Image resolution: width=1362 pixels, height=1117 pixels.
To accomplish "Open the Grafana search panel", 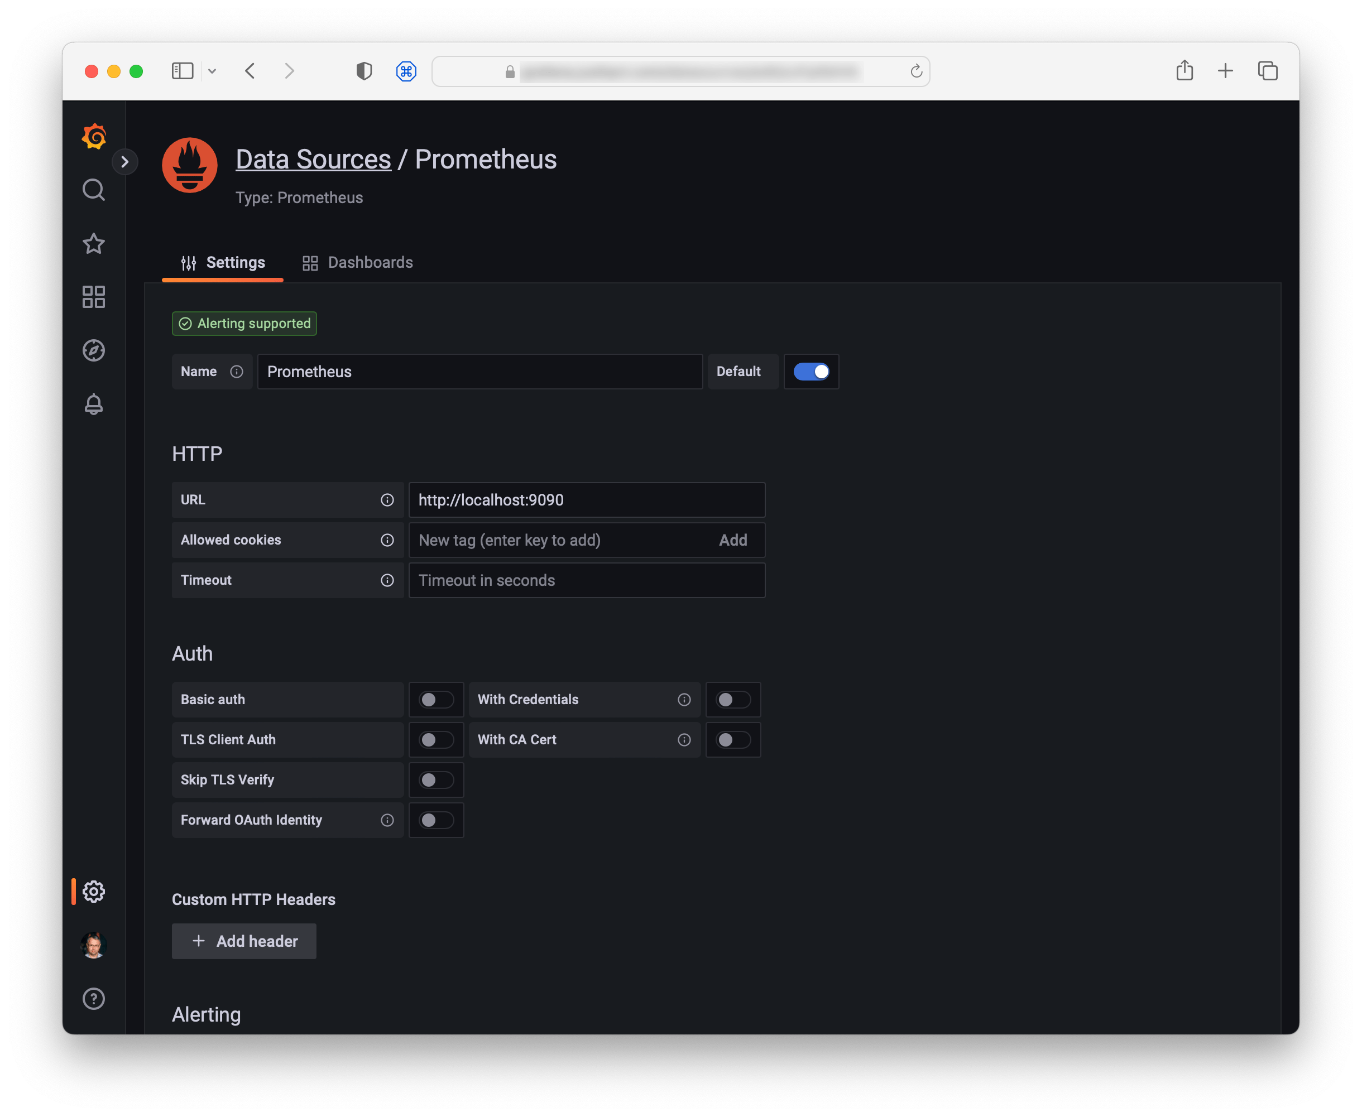I will pyautogui.click(x=94, y=190).
